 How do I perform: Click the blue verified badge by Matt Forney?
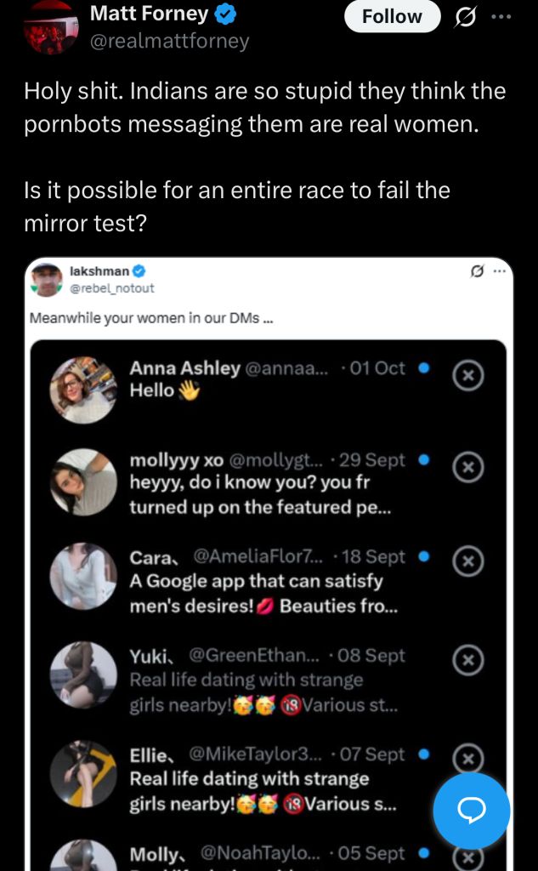click(226, 14)
